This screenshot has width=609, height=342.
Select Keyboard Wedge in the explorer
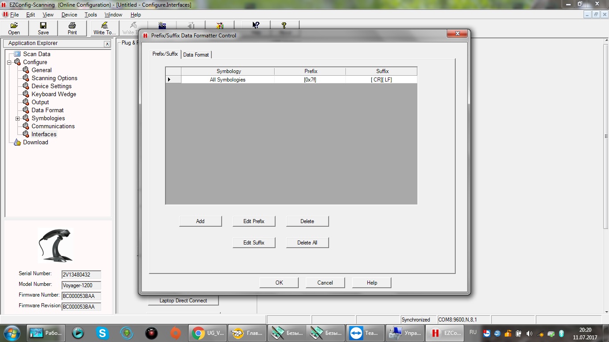coord(53,94)
